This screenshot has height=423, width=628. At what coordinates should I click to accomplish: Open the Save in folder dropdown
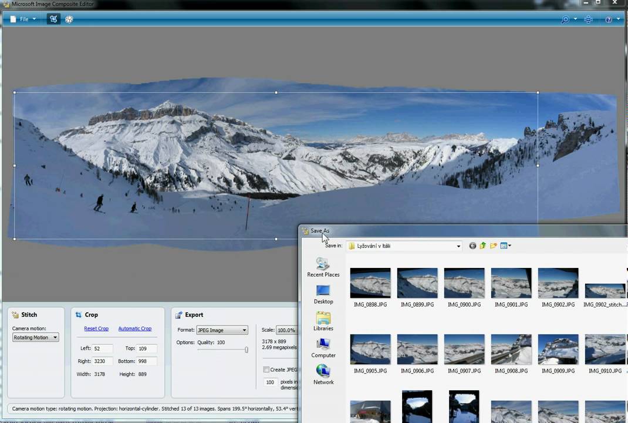point(404,246)
